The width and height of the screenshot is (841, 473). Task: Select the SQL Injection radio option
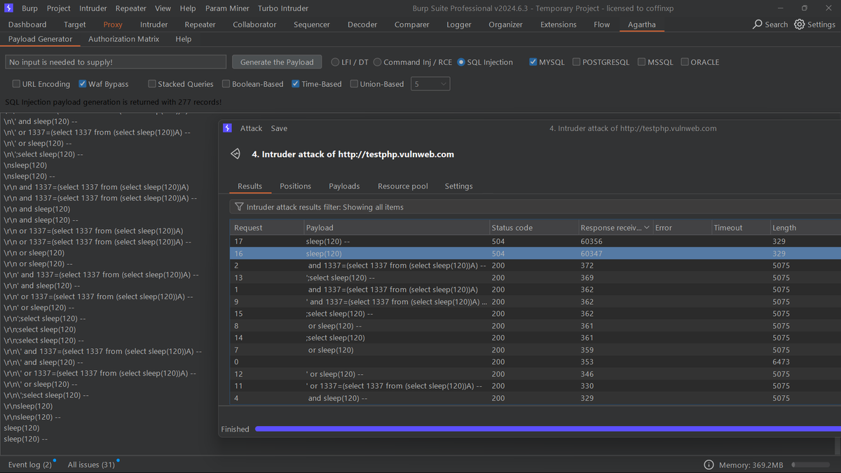click(x=461, y=62)
